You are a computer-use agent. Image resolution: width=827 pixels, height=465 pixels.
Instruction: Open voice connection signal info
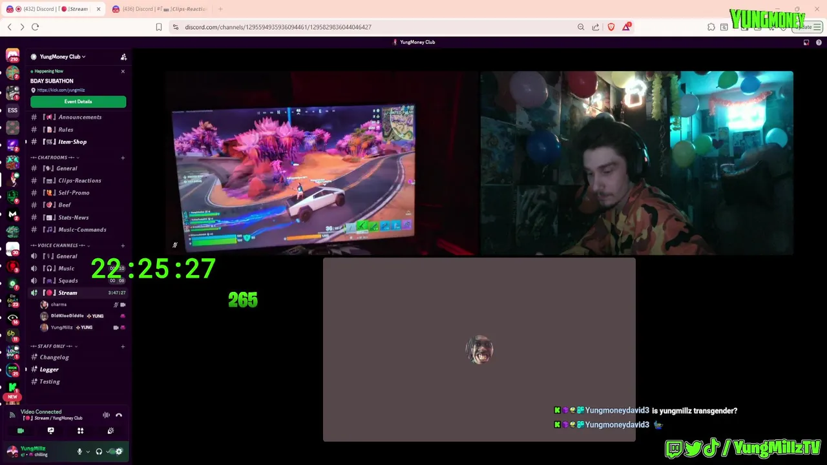[x=12, y=415]
